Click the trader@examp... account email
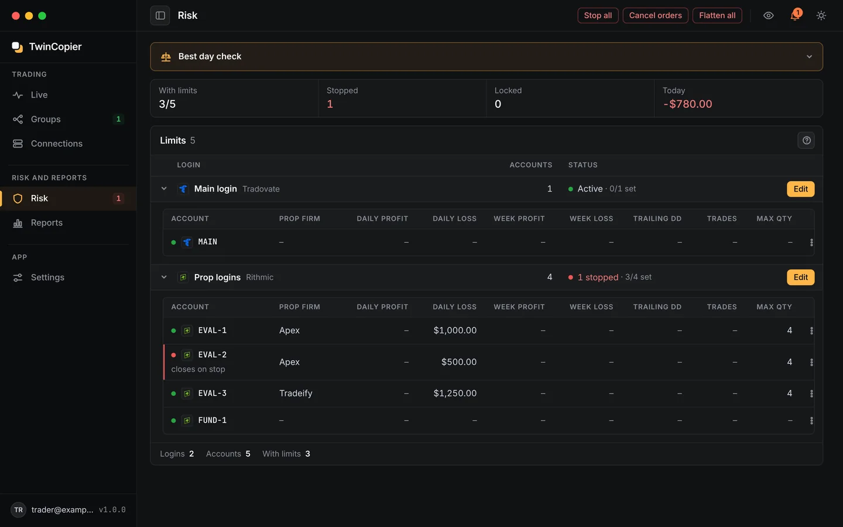This screenshot has height=527, width=843. (62, 510)
